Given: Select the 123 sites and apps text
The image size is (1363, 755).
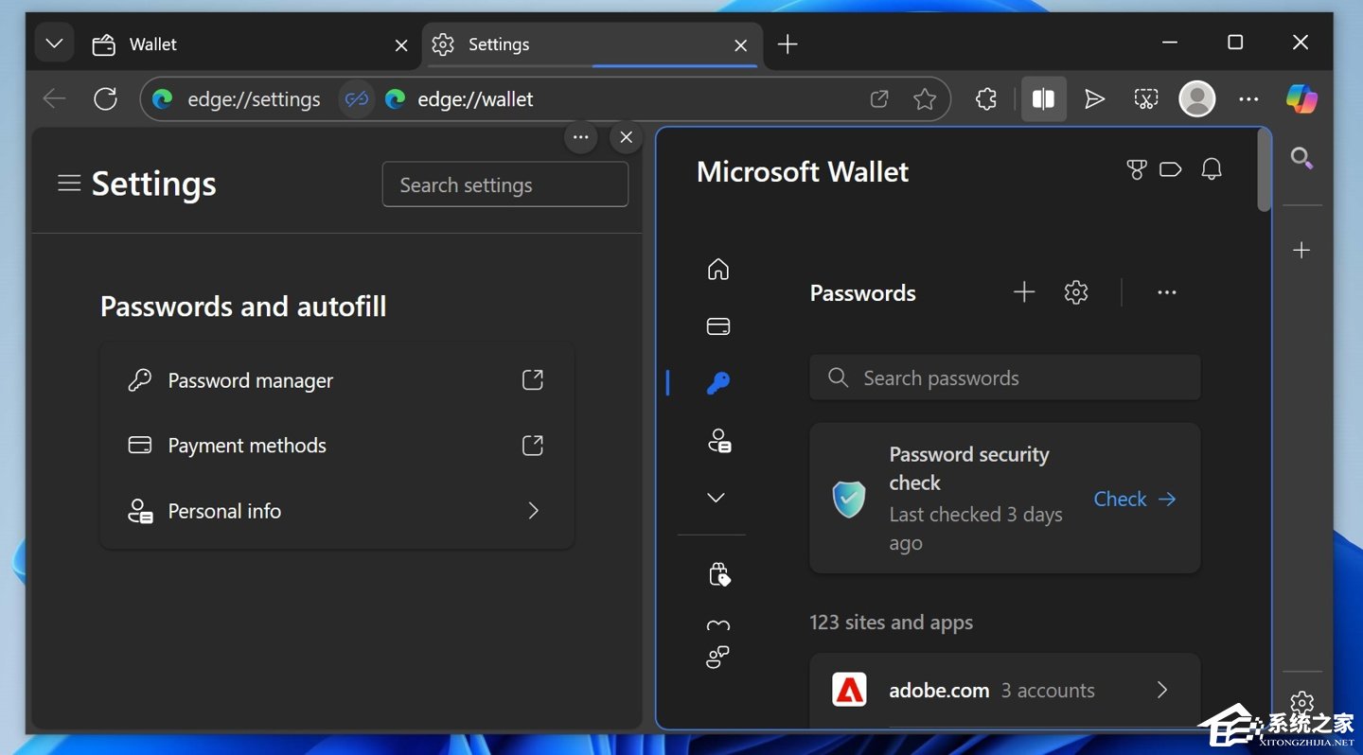Looking at the screenshot, I should click(x=891, y=623).
